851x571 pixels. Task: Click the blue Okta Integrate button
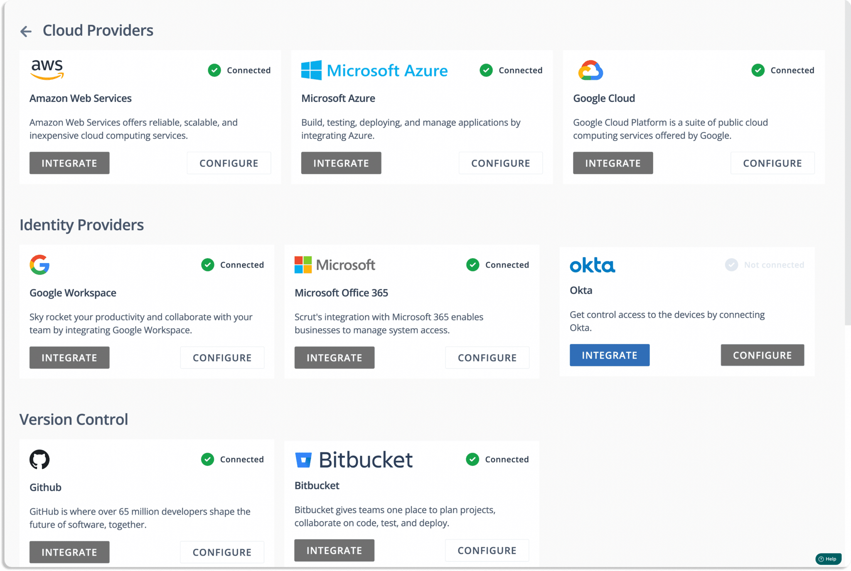[x=610, y=355]
